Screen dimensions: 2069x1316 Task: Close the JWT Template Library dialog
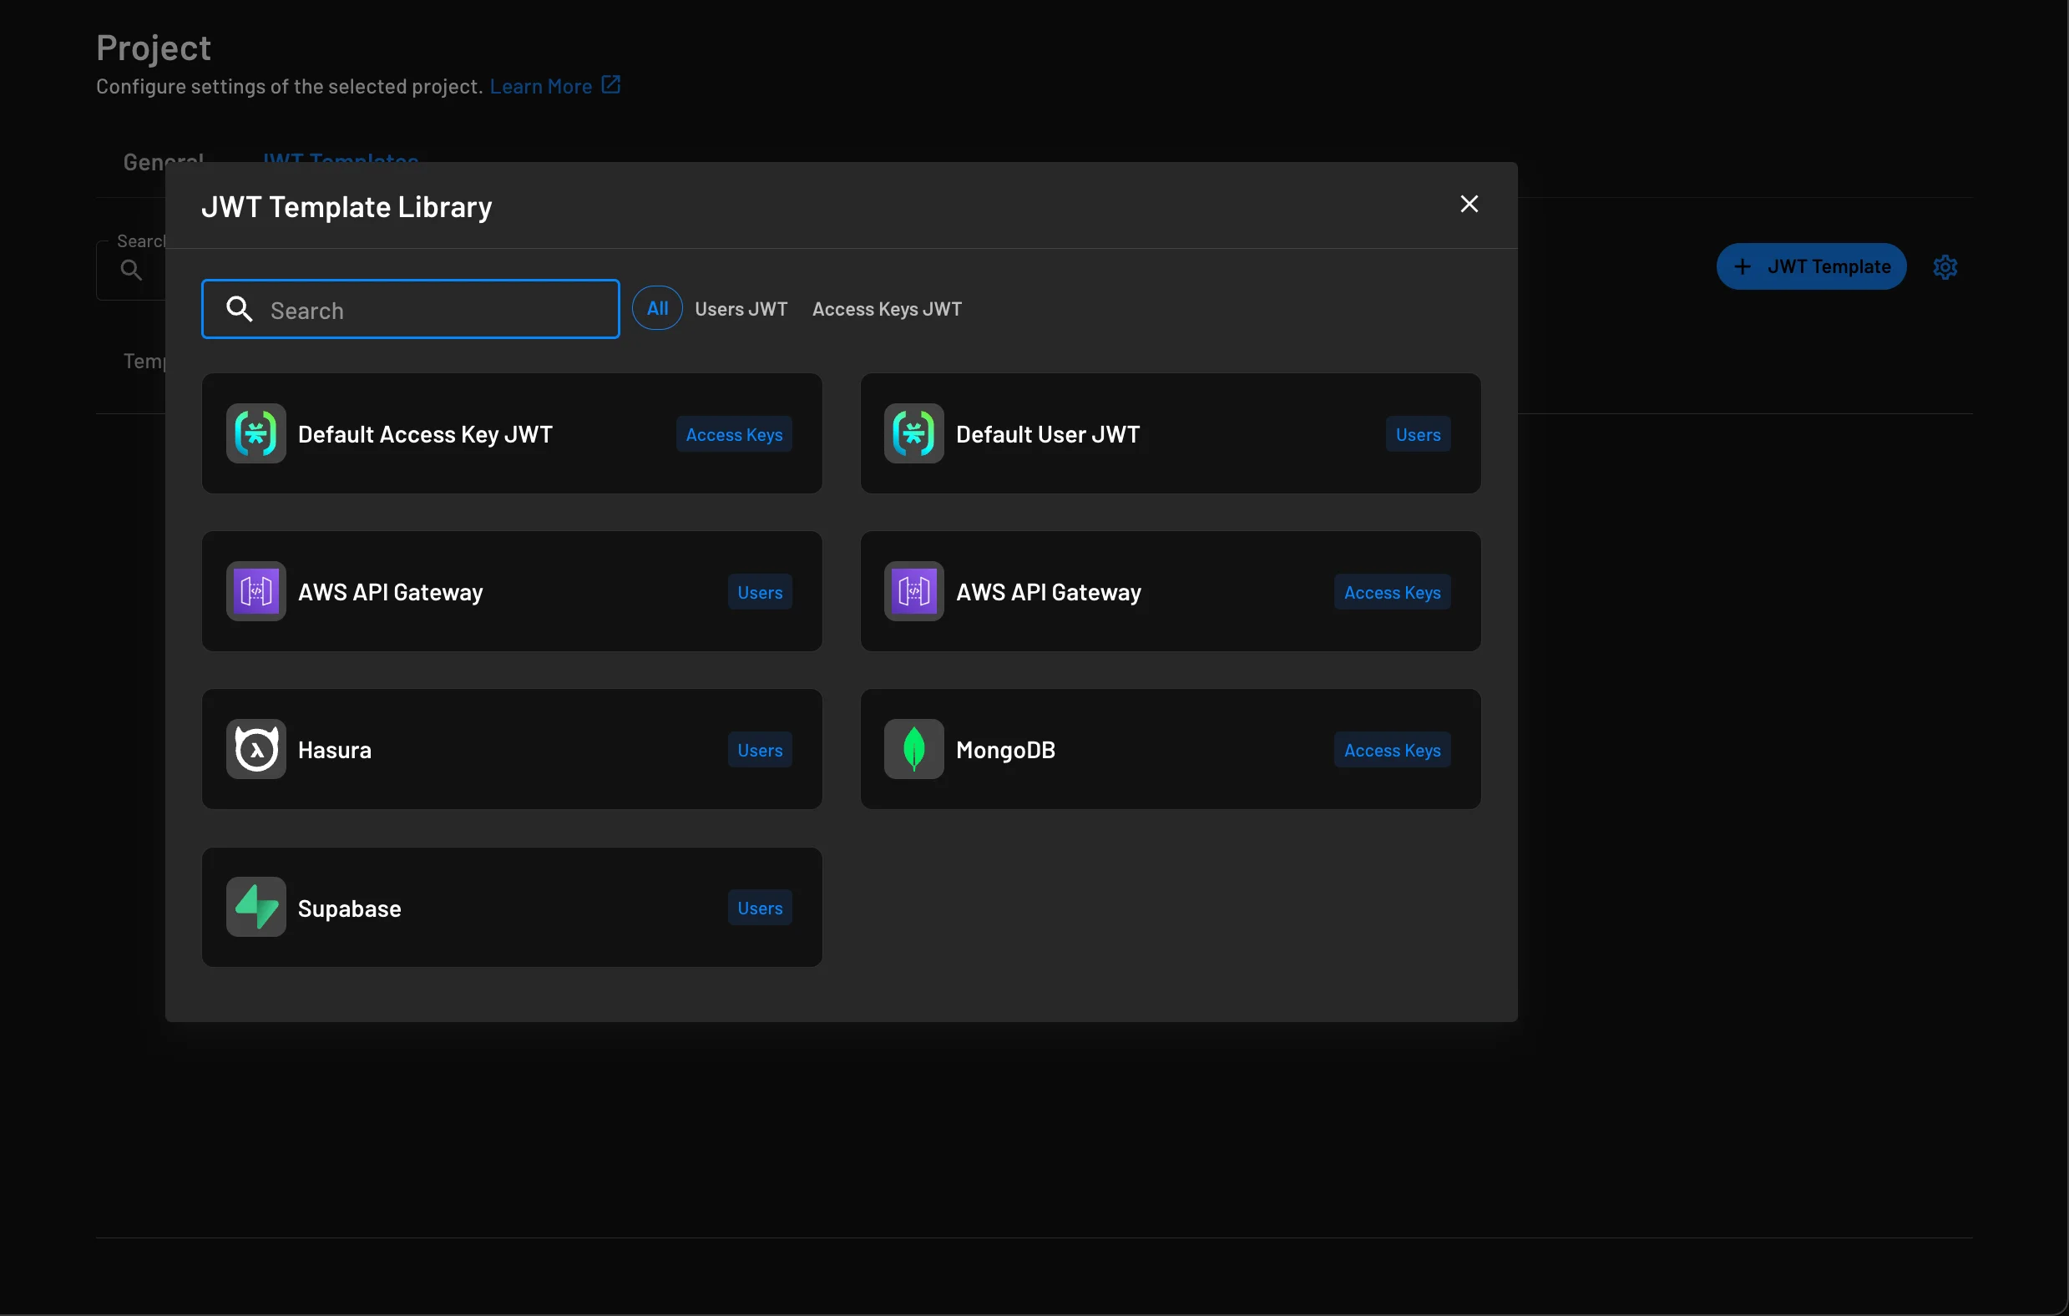pyautogui.click(x=1469, y=204)
